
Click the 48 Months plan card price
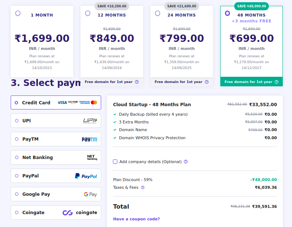click(252, 39)
